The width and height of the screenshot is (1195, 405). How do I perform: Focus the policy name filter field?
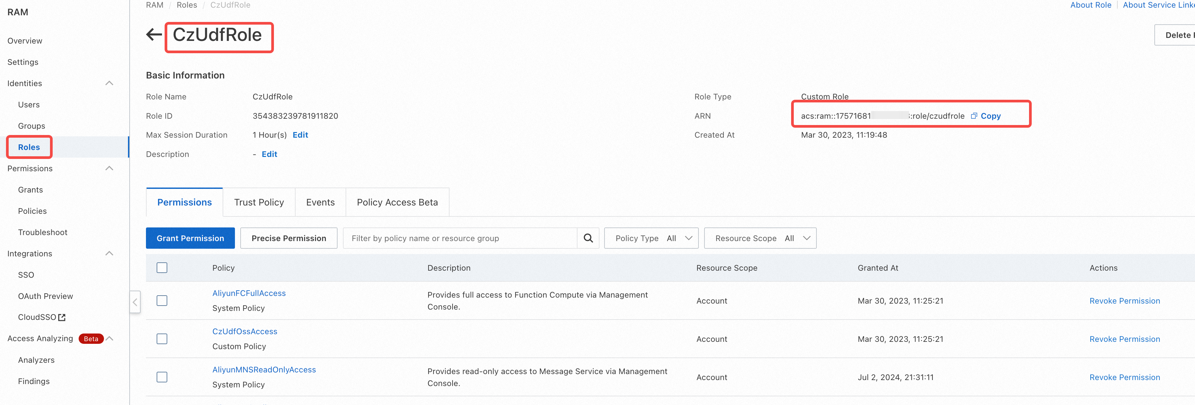459,238
